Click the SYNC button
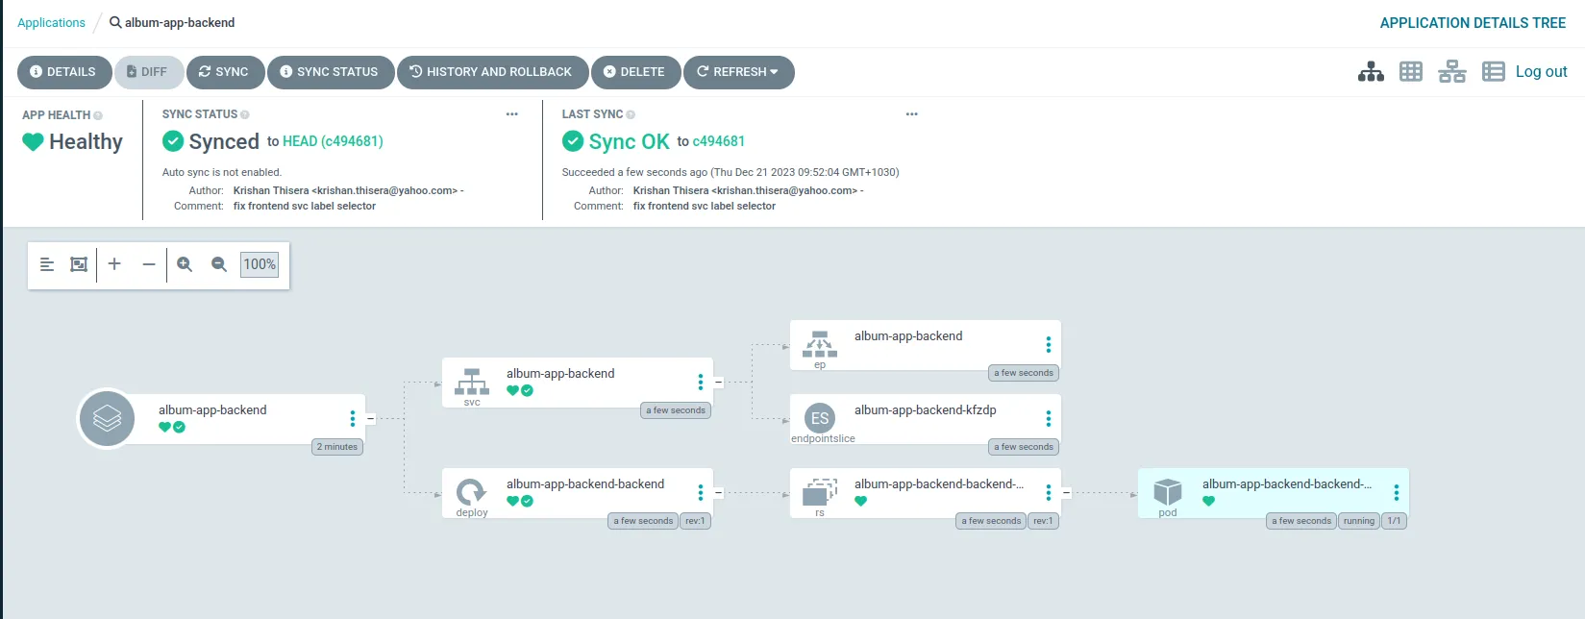 224,72
